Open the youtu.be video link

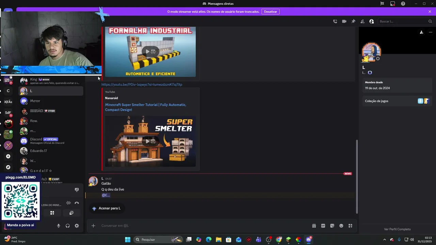[x=142, y=84]
